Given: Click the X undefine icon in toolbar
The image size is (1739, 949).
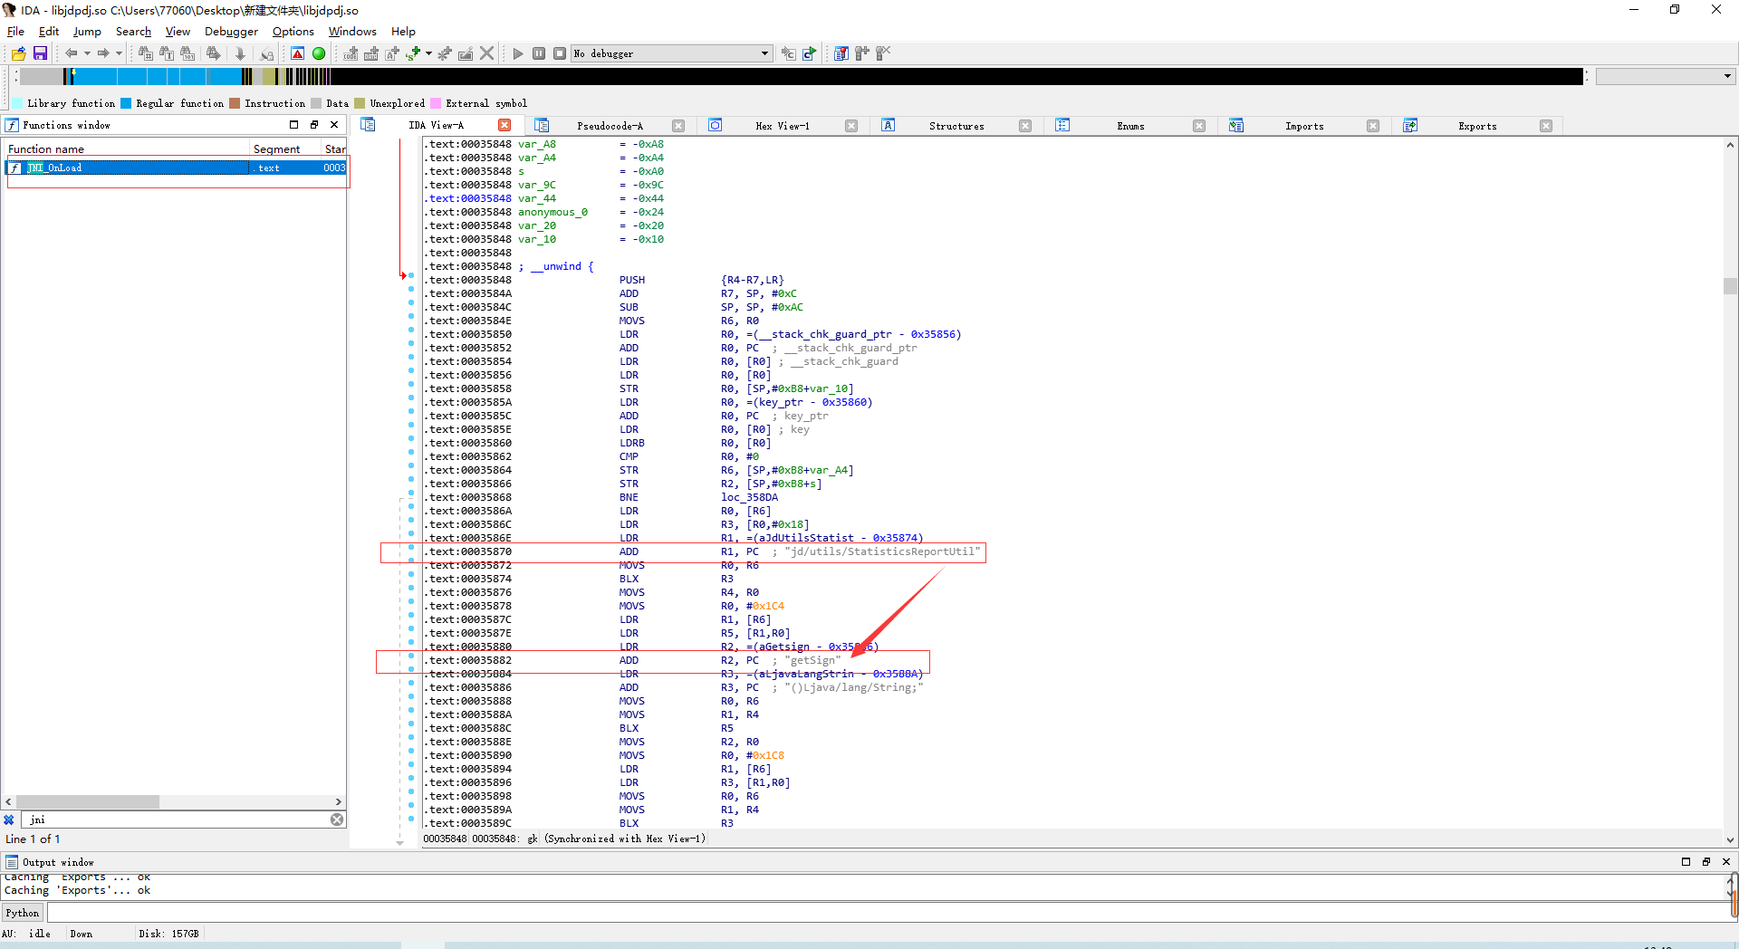Looking at the screenshot, I should (x=486, y=53).
